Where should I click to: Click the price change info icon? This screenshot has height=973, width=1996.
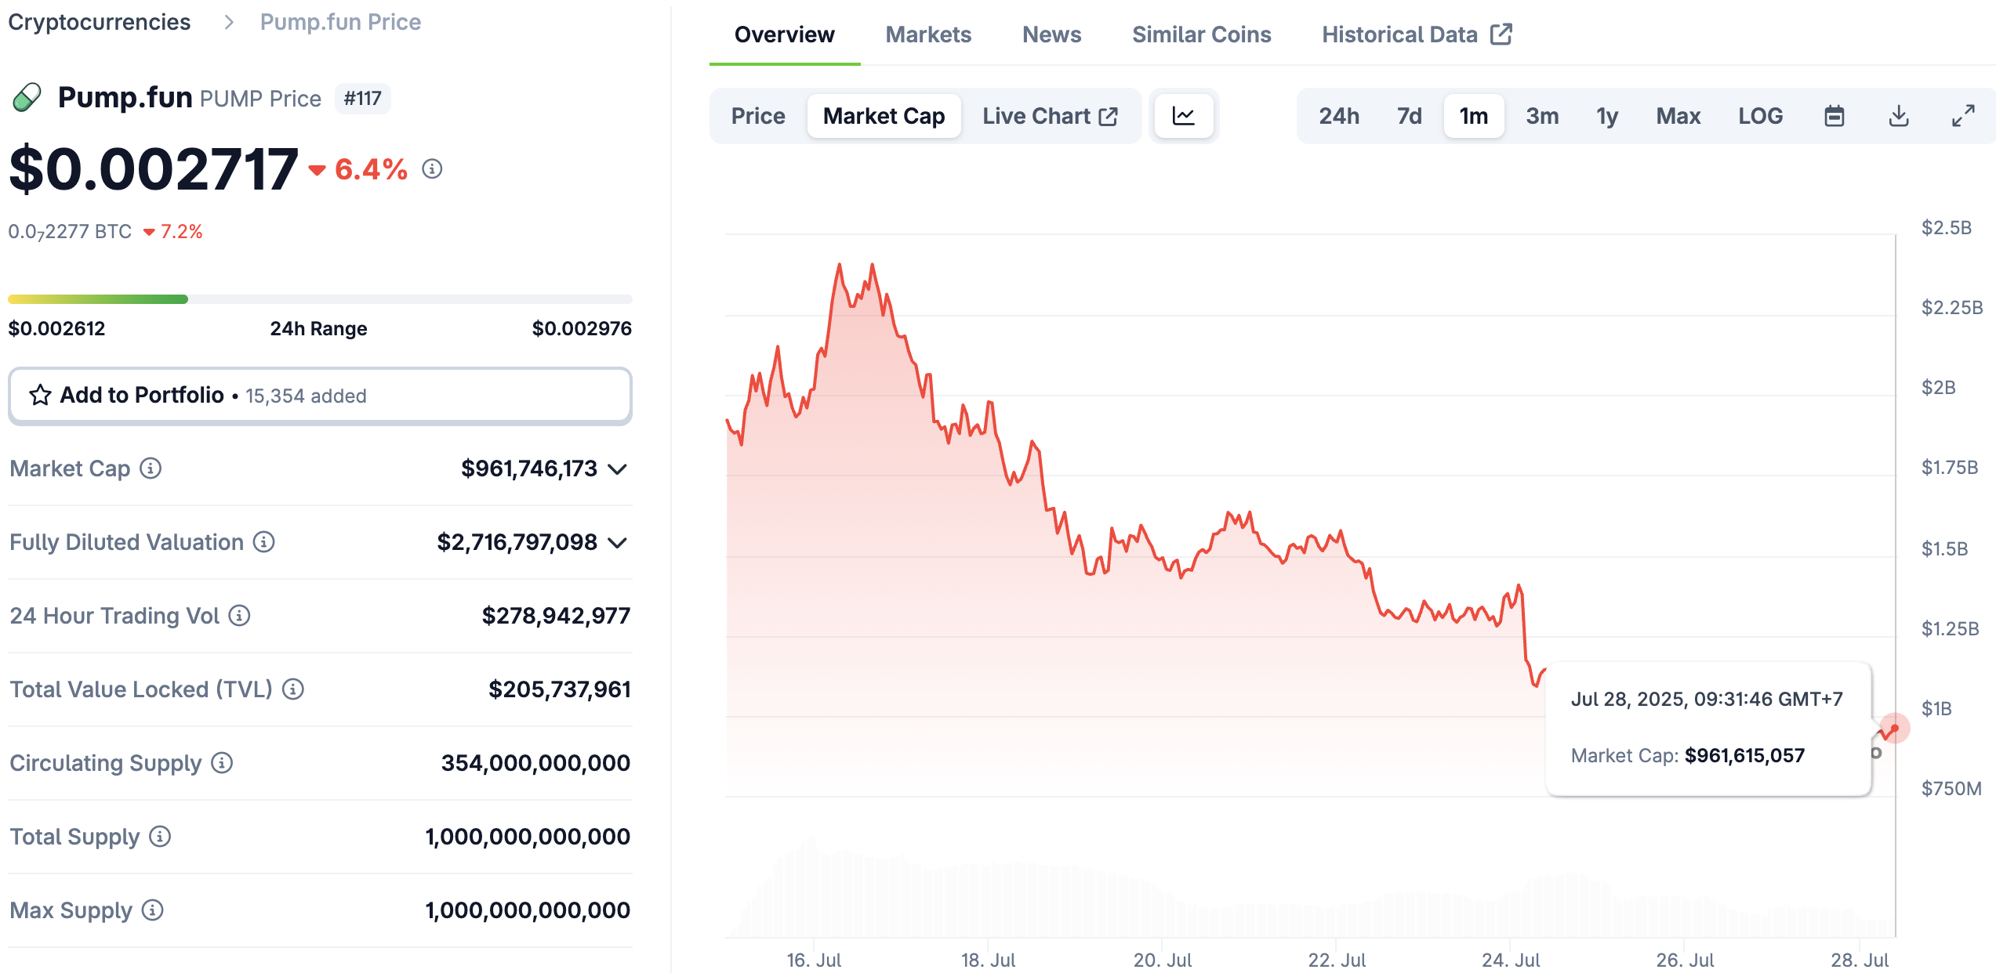pyautogui.click(x=432, y=168)
